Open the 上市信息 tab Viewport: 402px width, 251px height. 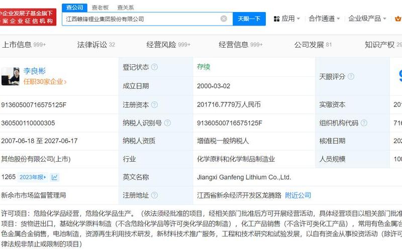click(x=24, y=45)
